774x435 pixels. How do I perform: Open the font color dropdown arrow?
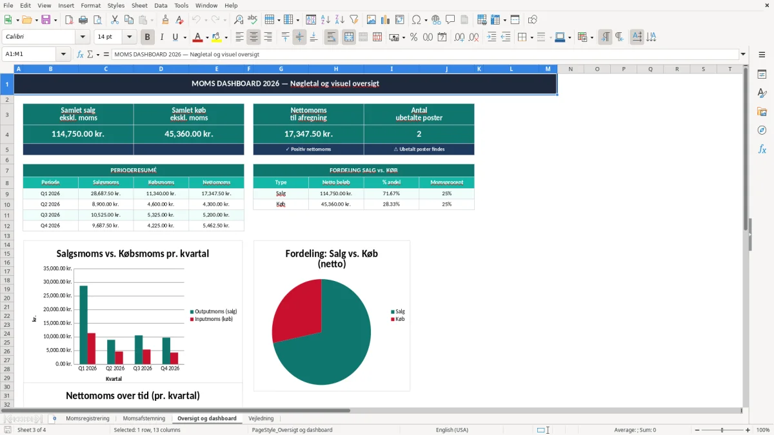pos(206,37)
